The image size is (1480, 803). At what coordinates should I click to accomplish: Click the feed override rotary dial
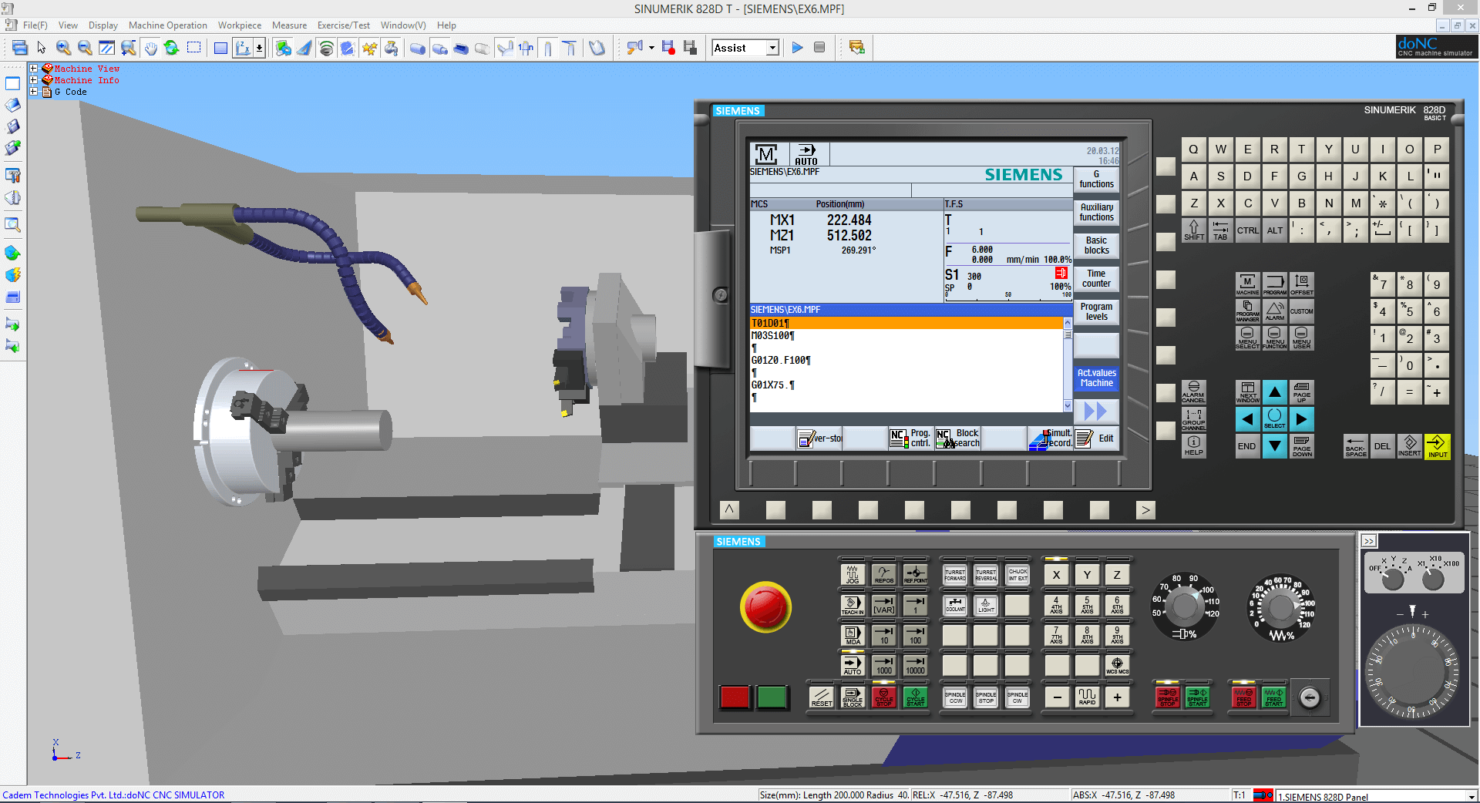click(x=1280, y=607)
